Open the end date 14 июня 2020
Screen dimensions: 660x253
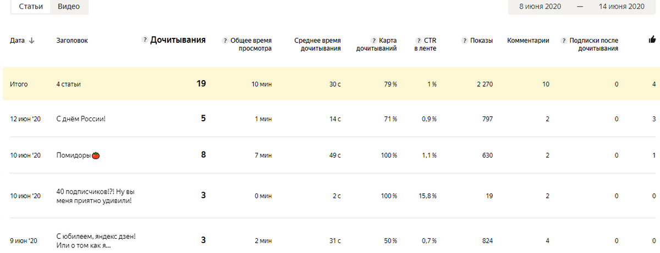tap(621, 7)
